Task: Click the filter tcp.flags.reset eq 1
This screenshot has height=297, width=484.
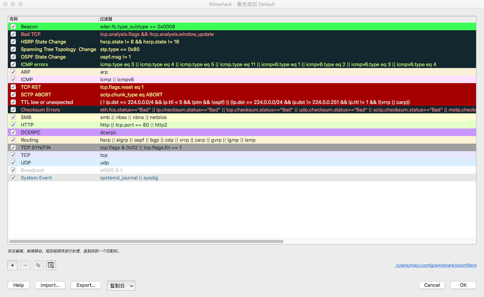Action: [122, 87]
